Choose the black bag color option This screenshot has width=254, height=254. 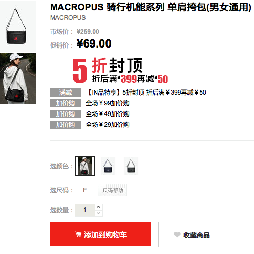pyautogui.click(x=131, y=166)
